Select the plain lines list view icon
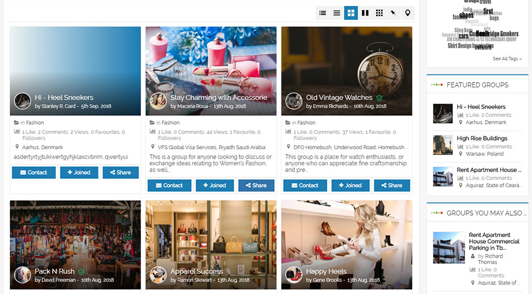Screen dimensions: 532x294 pyautogui.click(x=337, y=13)
